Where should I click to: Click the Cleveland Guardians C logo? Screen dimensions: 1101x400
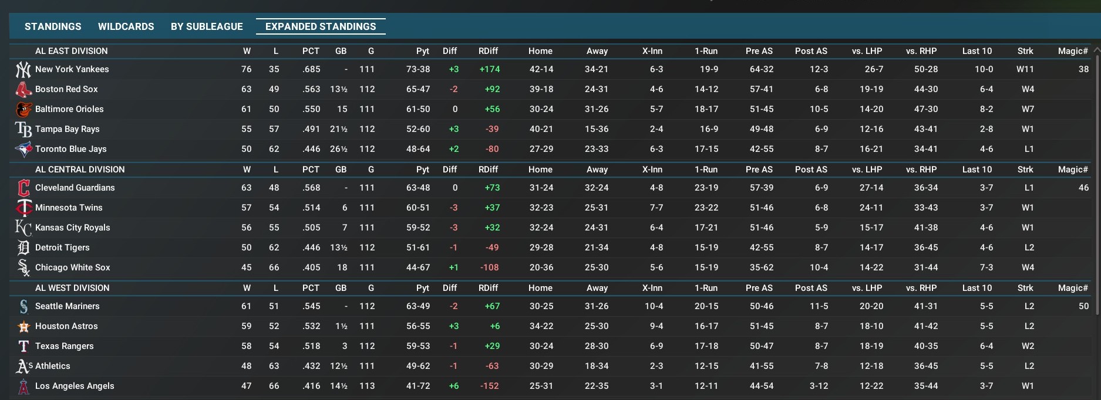point(23,188)
